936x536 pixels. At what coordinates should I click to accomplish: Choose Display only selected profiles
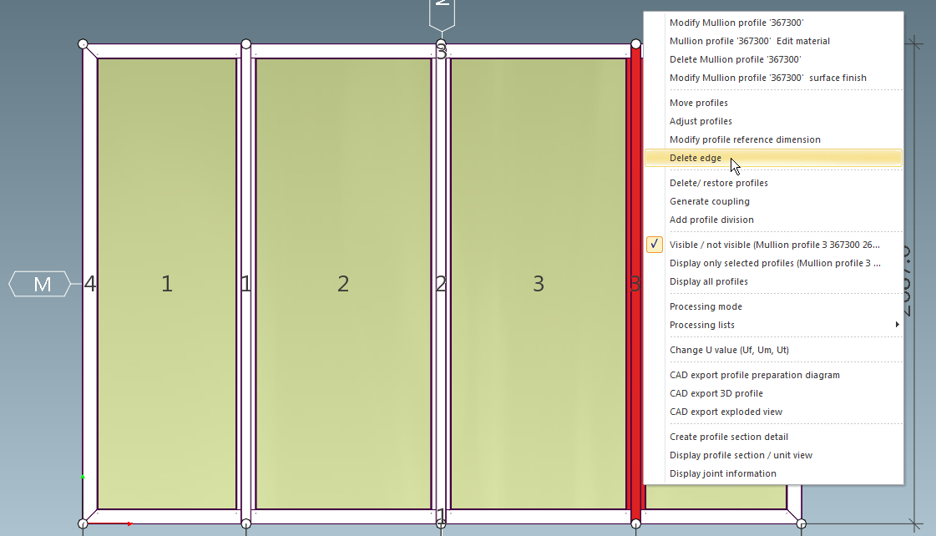coord(774,263)
